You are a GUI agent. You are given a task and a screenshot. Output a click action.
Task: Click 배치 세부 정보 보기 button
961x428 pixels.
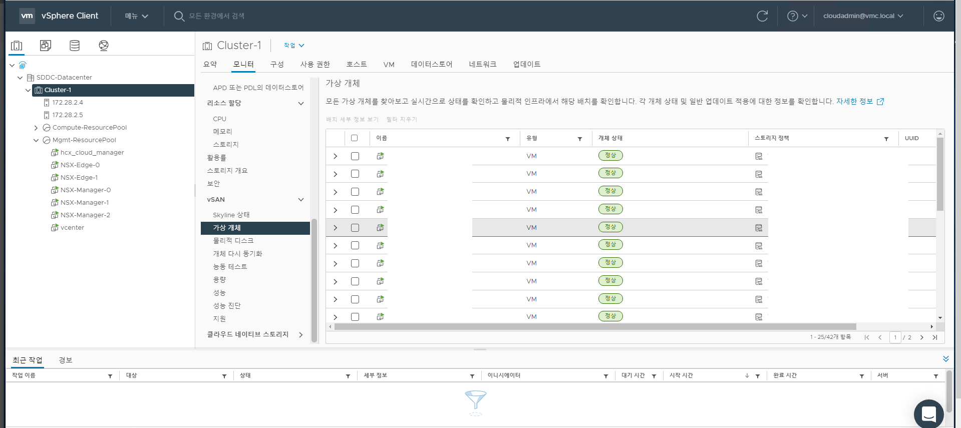[x=352, y=119]
